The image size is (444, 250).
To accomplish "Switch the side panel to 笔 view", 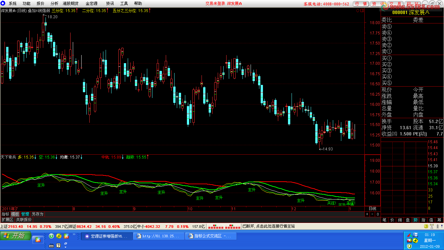I will click(385, 220).
